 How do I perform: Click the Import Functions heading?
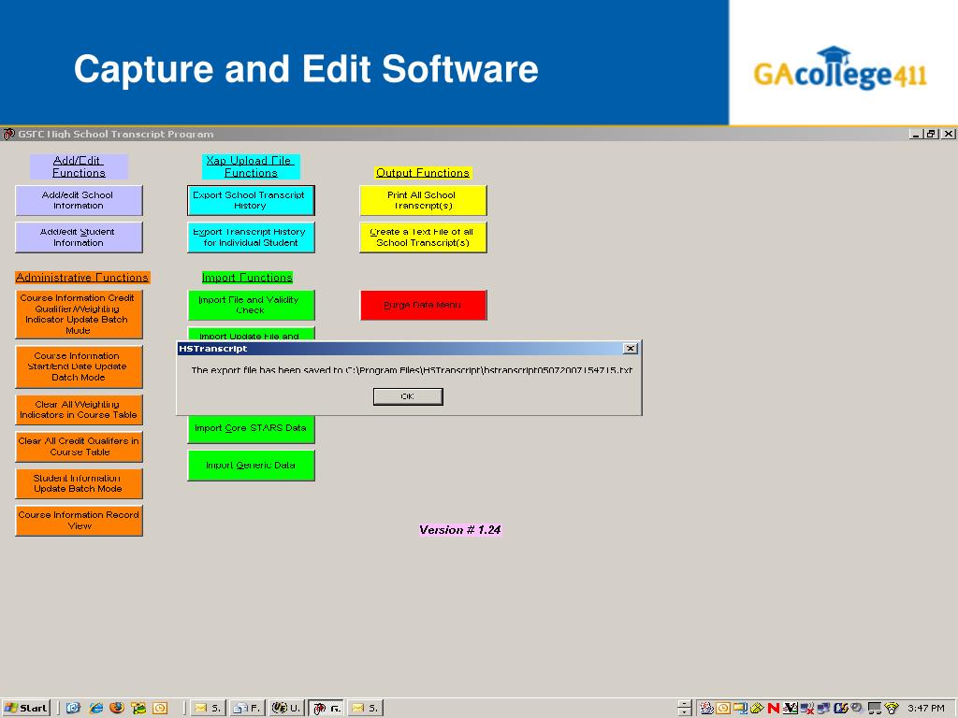pyautogui.click(x=247, y=277)
